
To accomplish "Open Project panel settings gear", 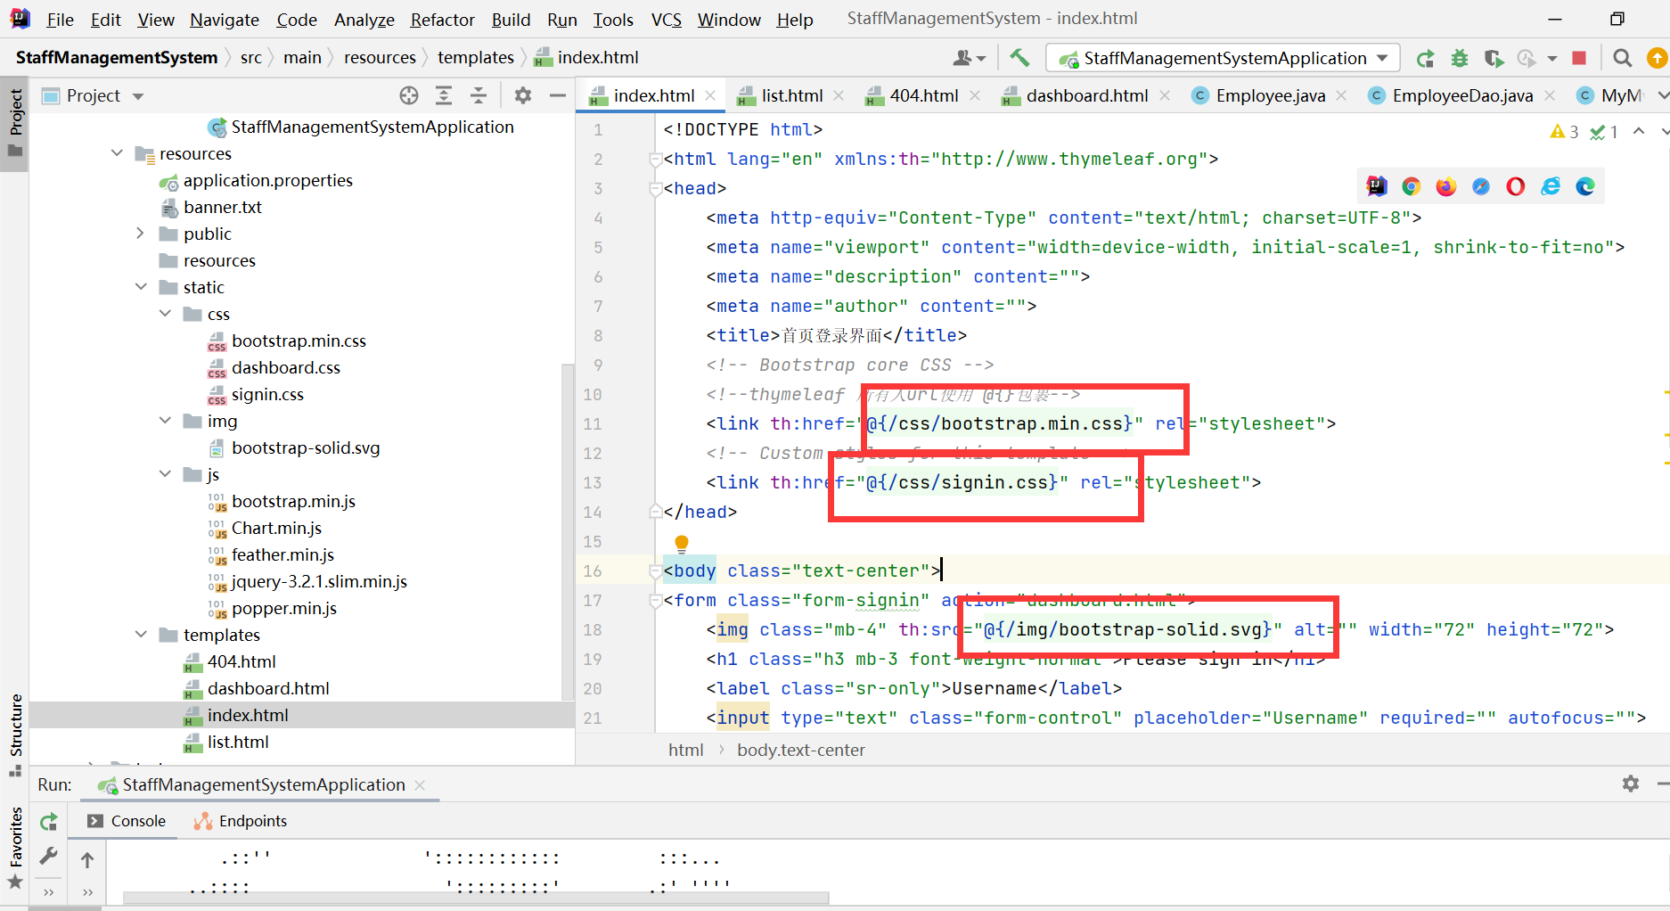I will pos(523,95).
